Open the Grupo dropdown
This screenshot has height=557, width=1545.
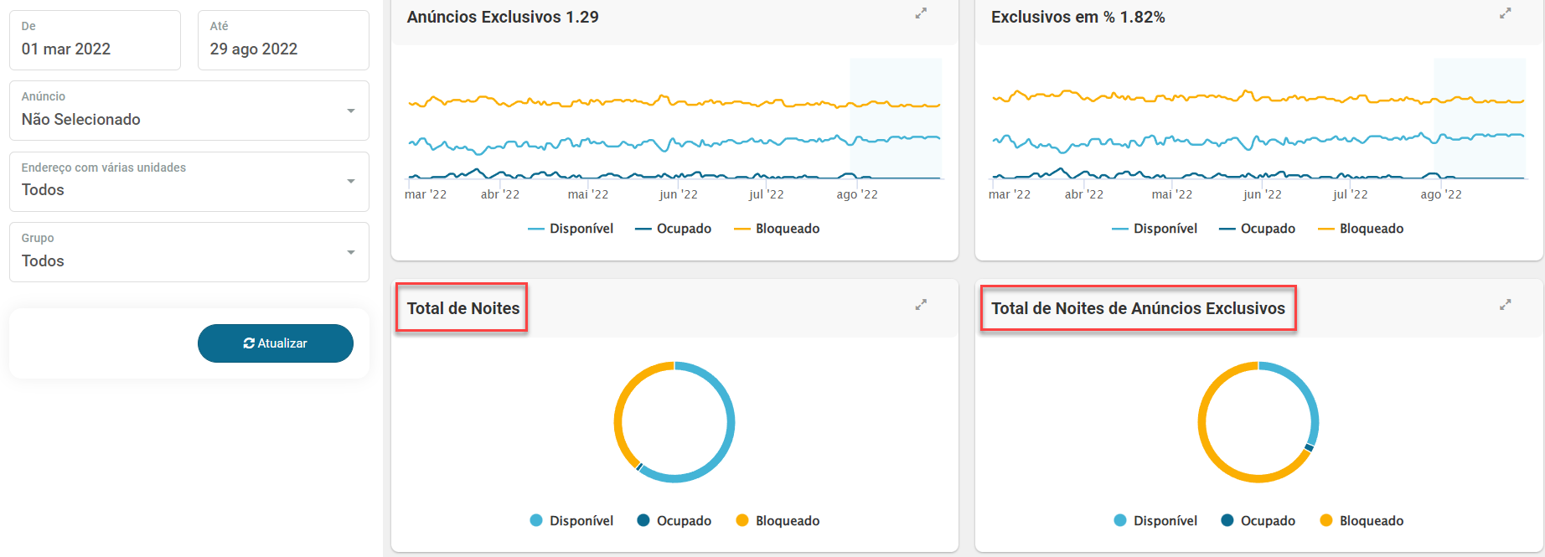[x=189, y=252]
